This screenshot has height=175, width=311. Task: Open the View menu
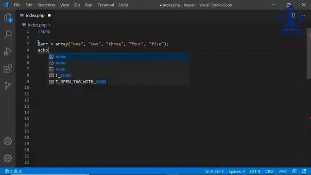(x=65, y=5)
